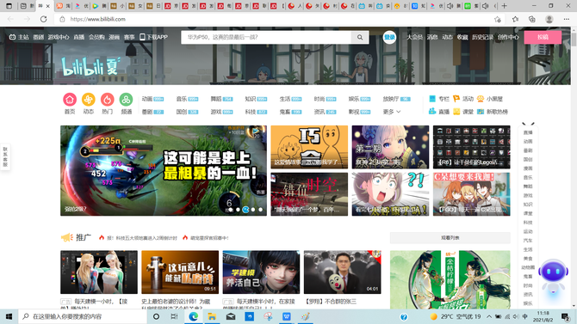Open the 下载APP header link
Image resolution: width=577 pixels, height=324 pixels.
(154, 37)
